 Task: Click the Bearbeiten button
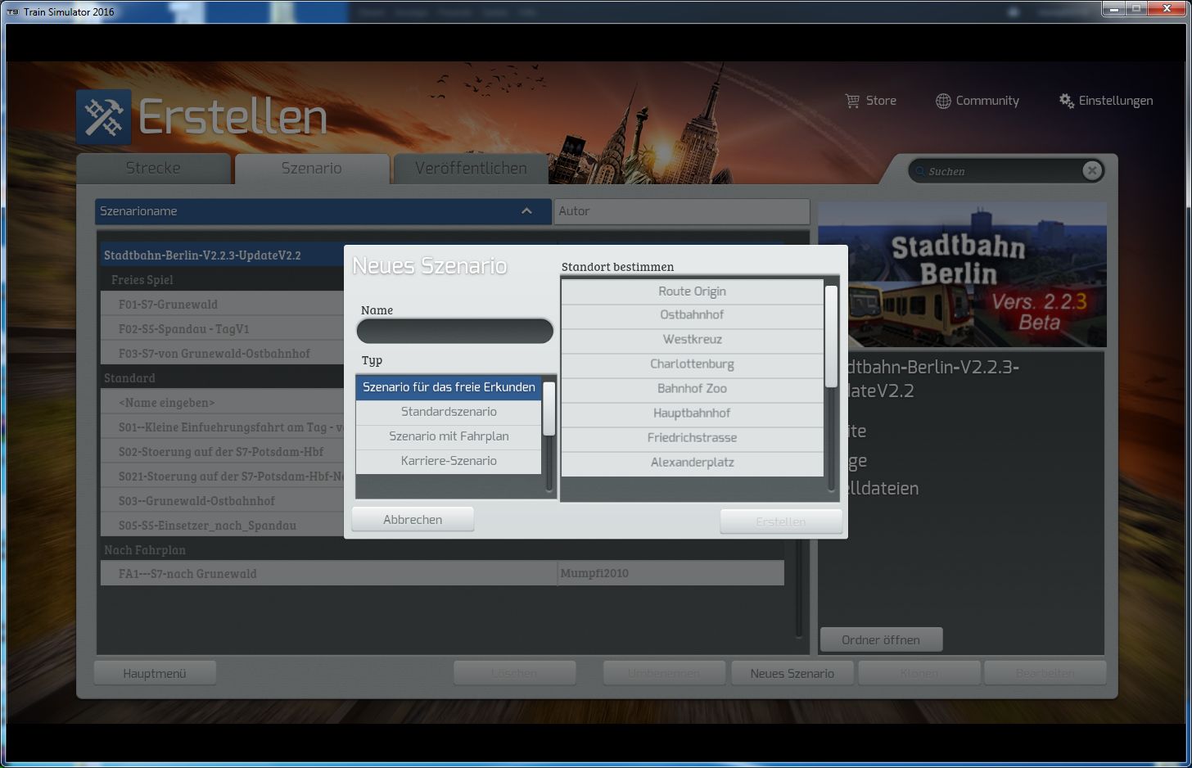click(1045, 674)
